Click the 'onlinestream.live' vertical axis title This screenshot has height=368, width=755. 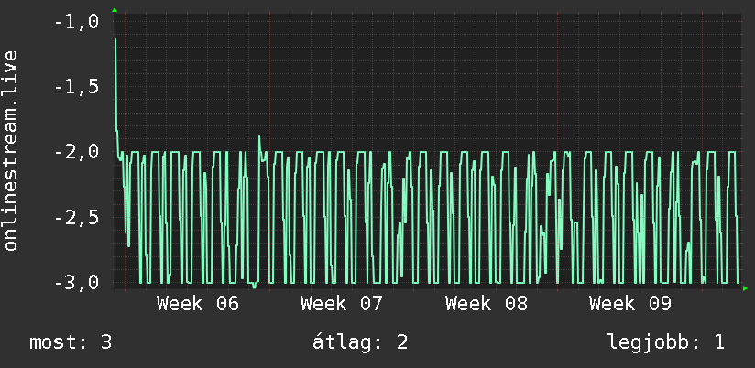click(x=11, y=150)
